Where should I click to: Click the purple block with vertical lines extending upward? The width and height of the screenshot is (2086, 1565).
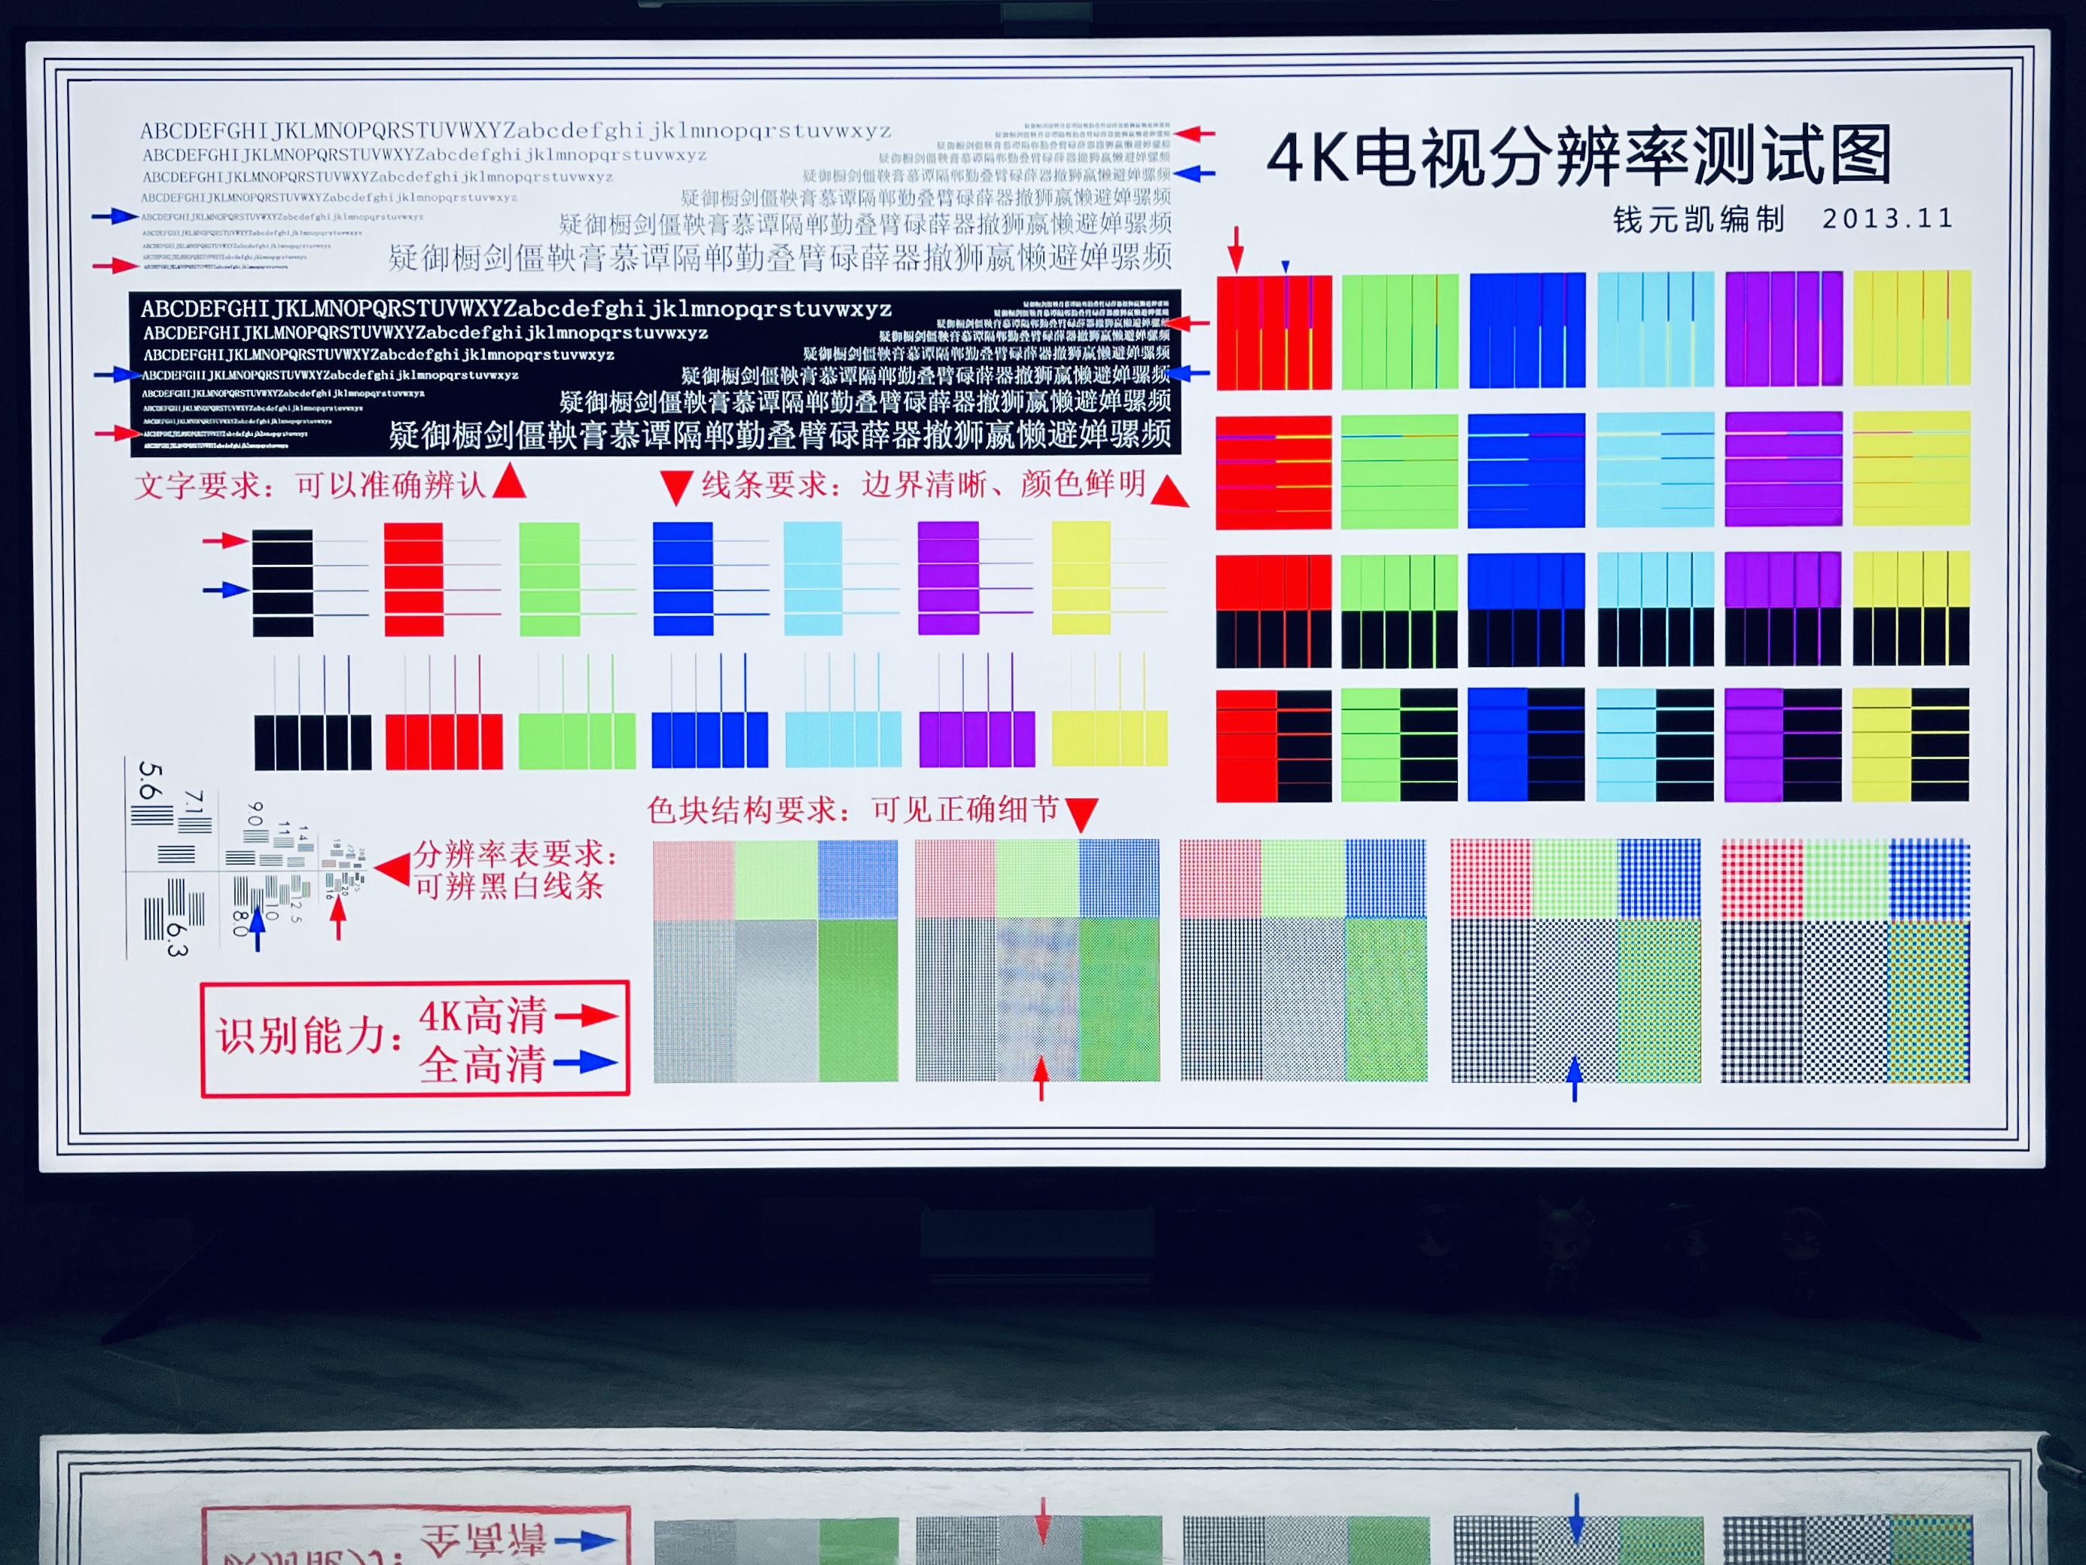point(976,739)
